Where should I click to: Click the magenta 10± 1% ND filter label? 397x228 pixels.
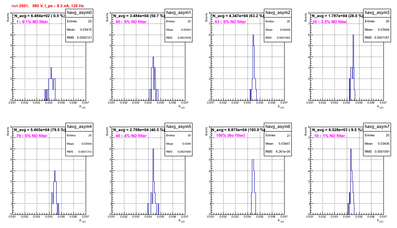(330, 136)
